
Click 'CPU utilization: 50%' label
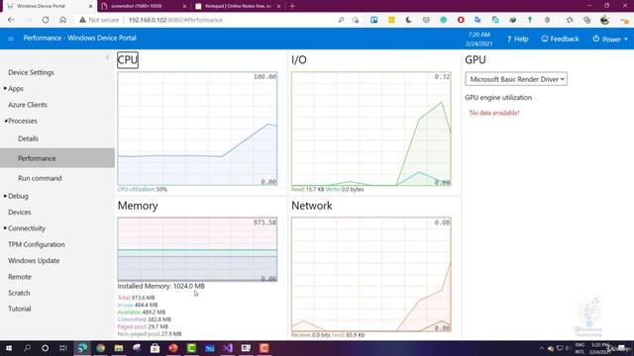pyautogui.click(x=142, y=189)
